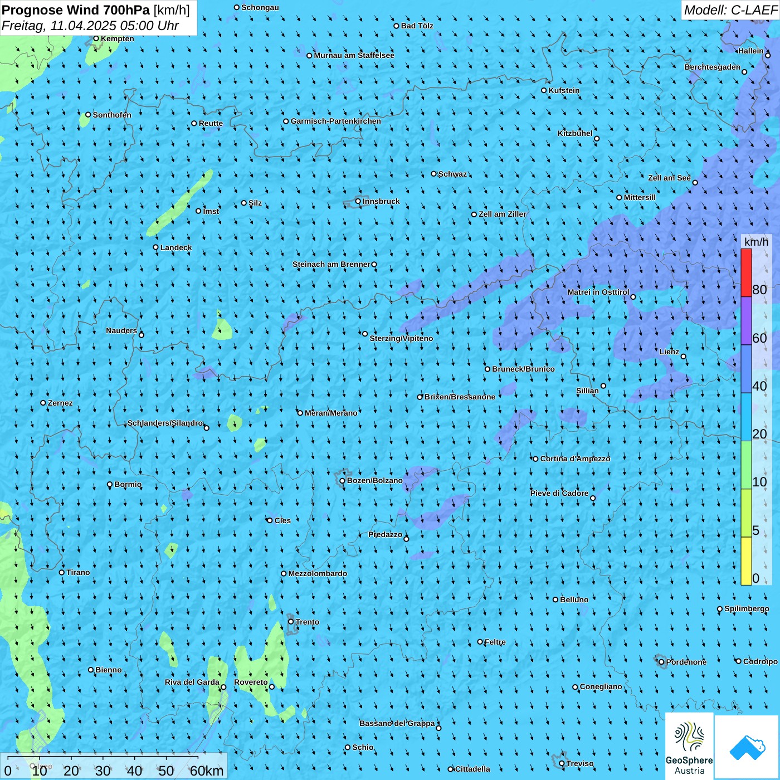The image size is (780, 780).
Task: Click the light-blue legend band 20-40
Action: 746,417
